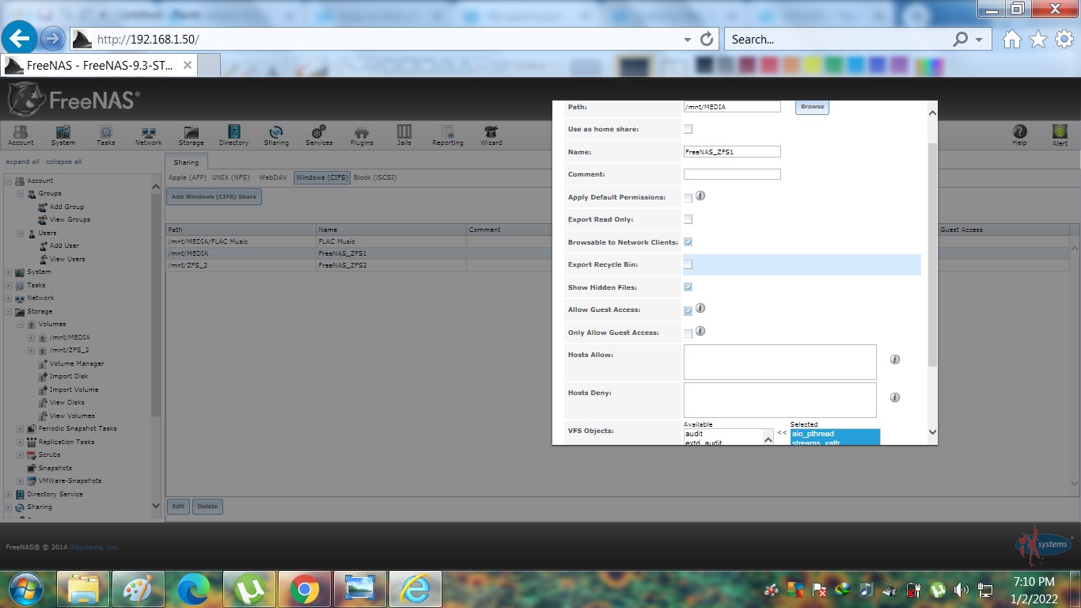Show info for Allow Guest Access
Image resolution: width=1081 pixels, height=608 pixels.
tap(700, 308)
